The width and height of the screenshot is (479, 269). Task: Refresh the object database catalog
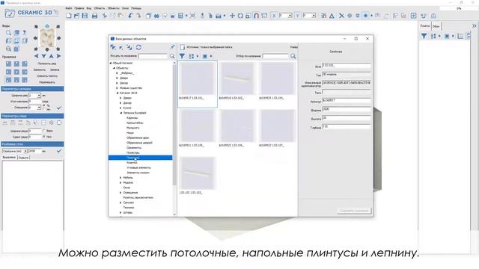tap(138, 47)
